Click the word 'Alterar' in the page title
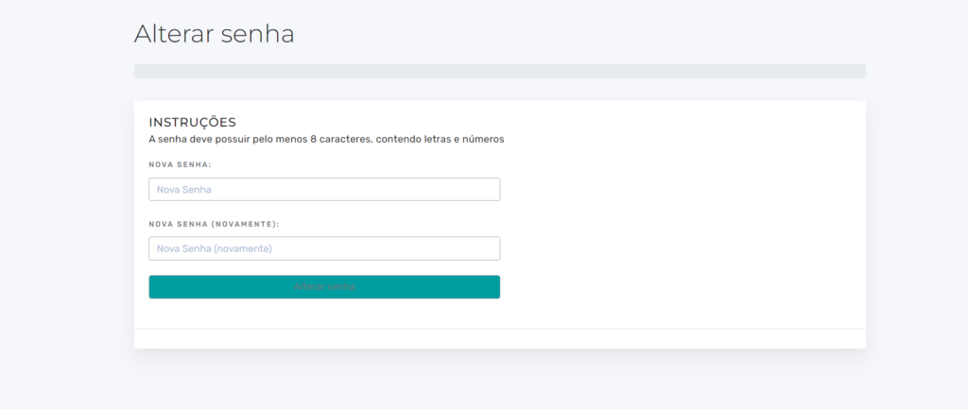The image size is (968, 409). (x=175, y=34)
